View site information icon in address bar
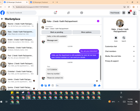 14,7
